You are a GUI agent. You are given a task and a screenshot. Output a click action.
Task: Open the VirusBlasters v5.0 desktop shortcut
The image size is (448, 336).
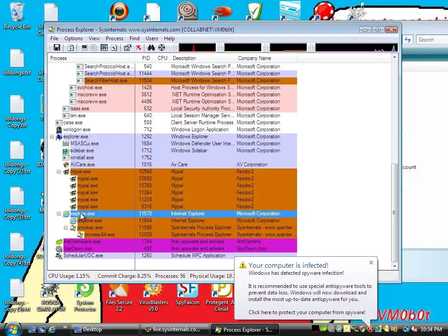[154, 297]
